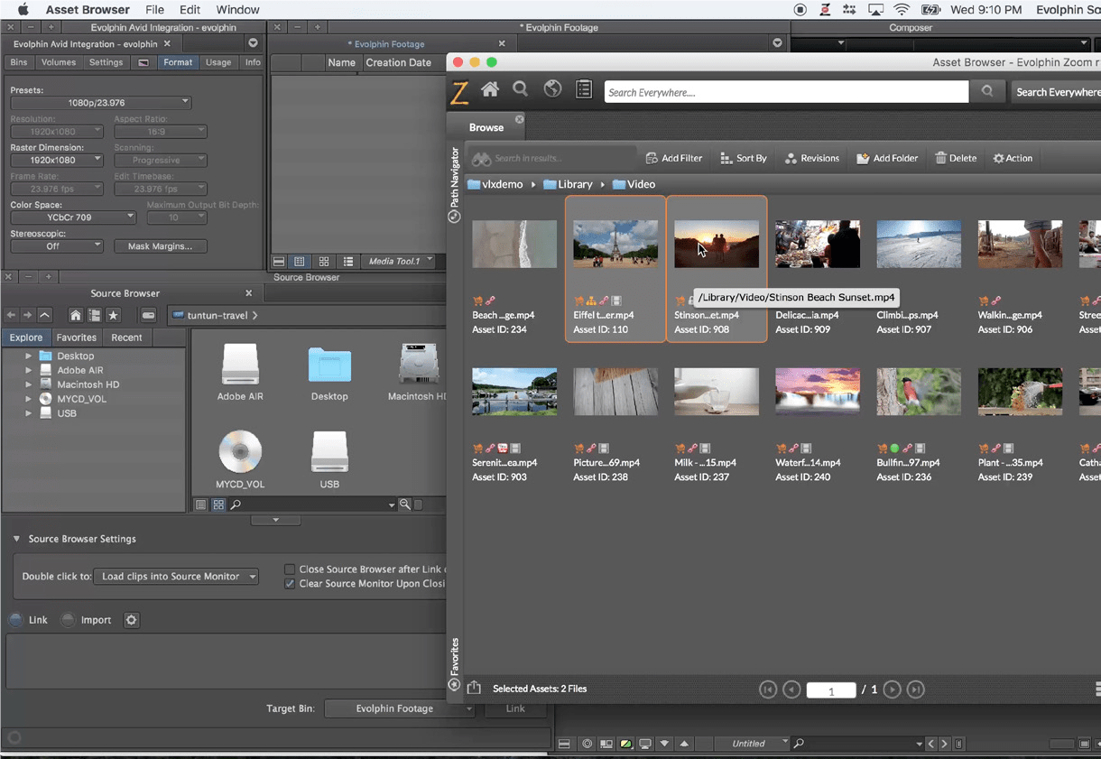
Task: Go to Asset Browser home icon
Action: point(490,89)
